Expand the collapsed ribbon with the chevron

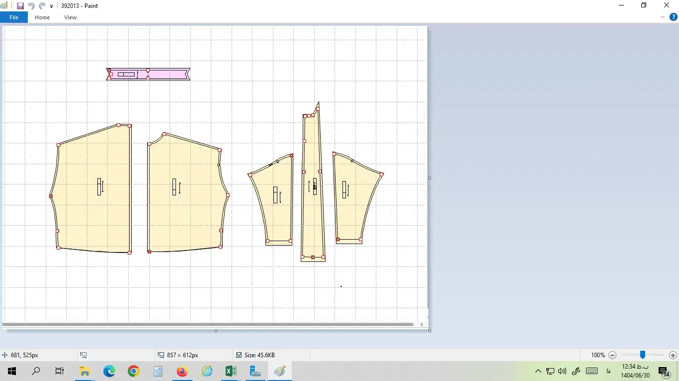(x=662, y=17)
